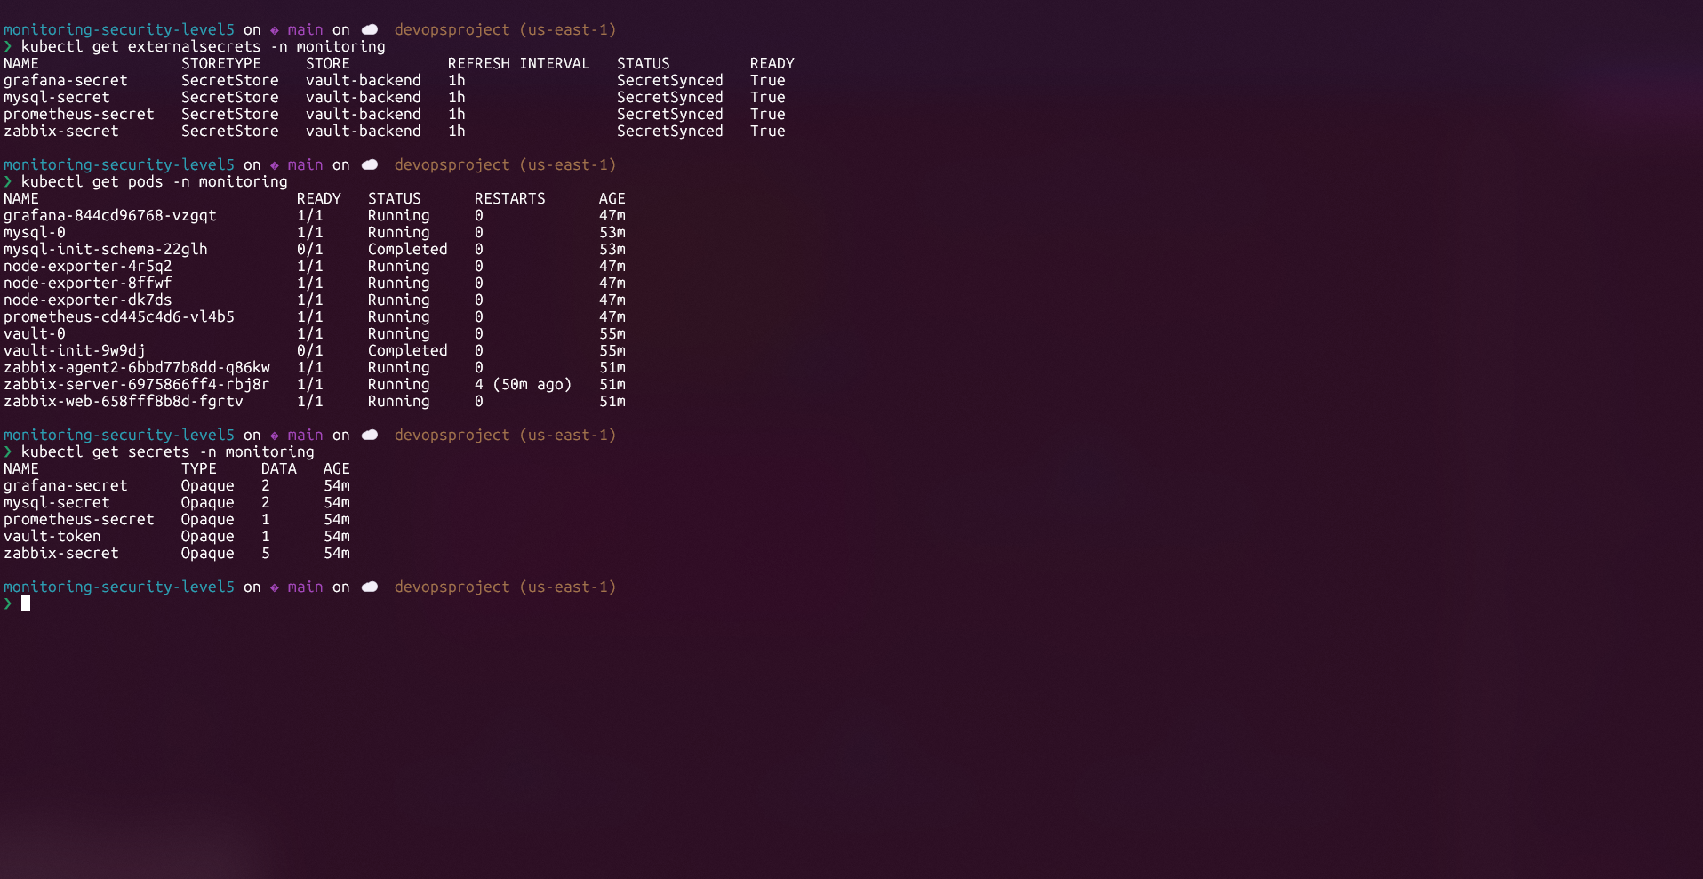Click branch diamond icon above kubectl get pods command
This screenshot has height=879, width=1703.
[275, 165]
